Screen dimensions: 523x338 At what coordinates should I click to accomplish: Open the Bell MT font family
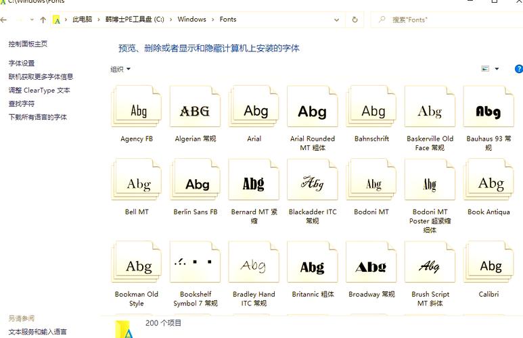137,179
